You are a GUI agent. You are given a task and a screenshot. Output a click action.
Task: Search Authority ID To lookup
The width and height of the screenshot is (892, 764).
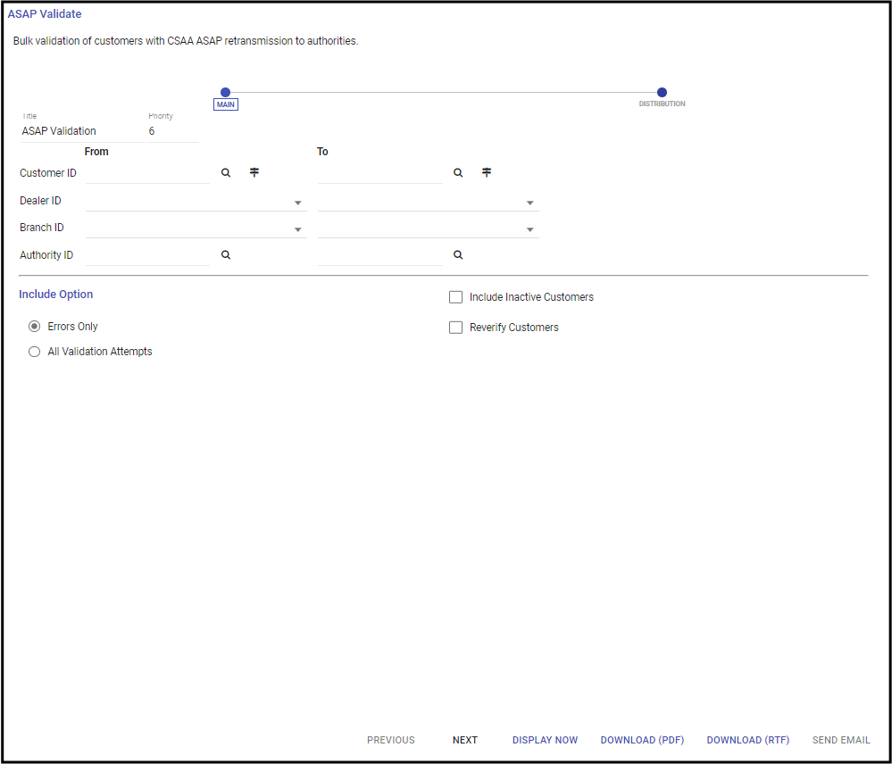click(x=458, y=255)
